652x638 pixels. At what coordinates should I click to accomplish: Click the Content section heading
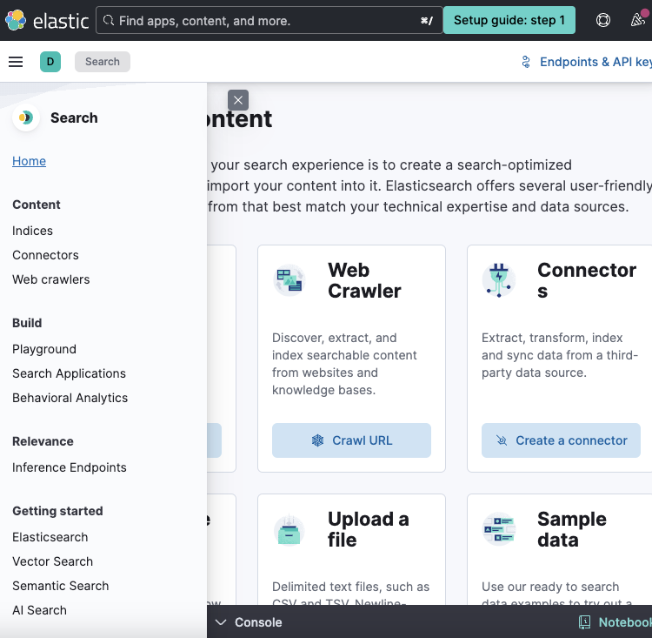[37, 205]
